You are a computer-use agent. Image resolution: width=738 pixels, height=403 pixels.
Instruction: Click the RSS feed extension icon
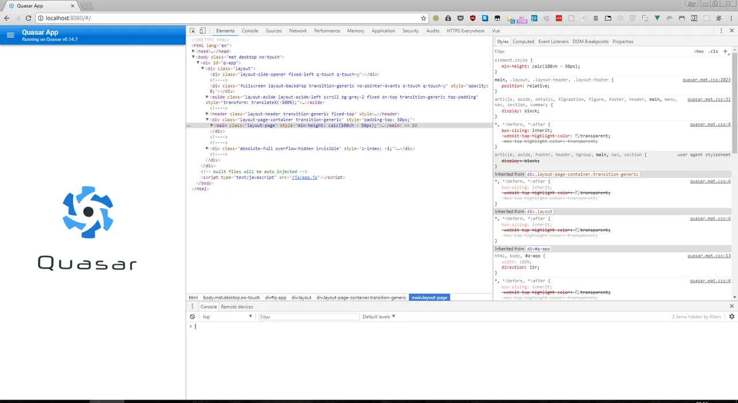tap(571, 18)
